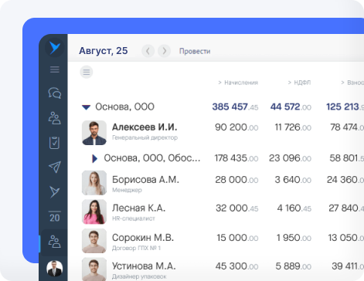Viewport: 364px width, 281px height.
Task: Click the outlined bird icon in sidebar
Action: 55,191
